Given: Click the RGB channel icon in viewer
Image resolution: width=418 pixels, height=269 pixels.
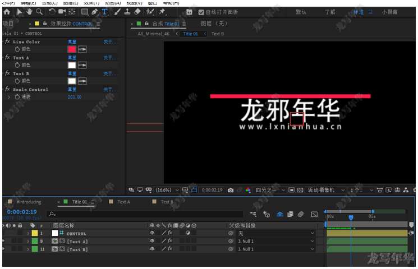Looking at the screenshot, I should [248, 190].
